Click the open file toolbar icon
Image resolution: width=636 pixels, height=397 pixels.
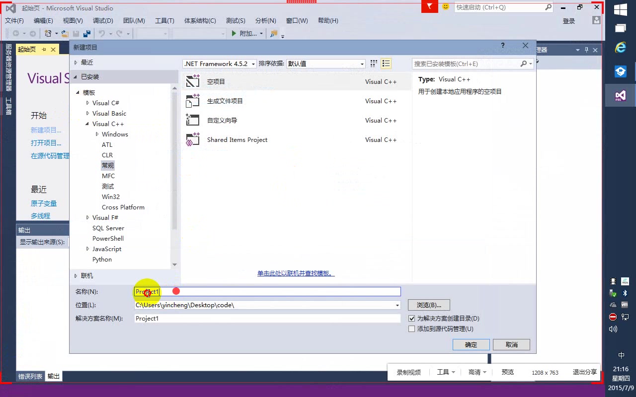point(65,34)
